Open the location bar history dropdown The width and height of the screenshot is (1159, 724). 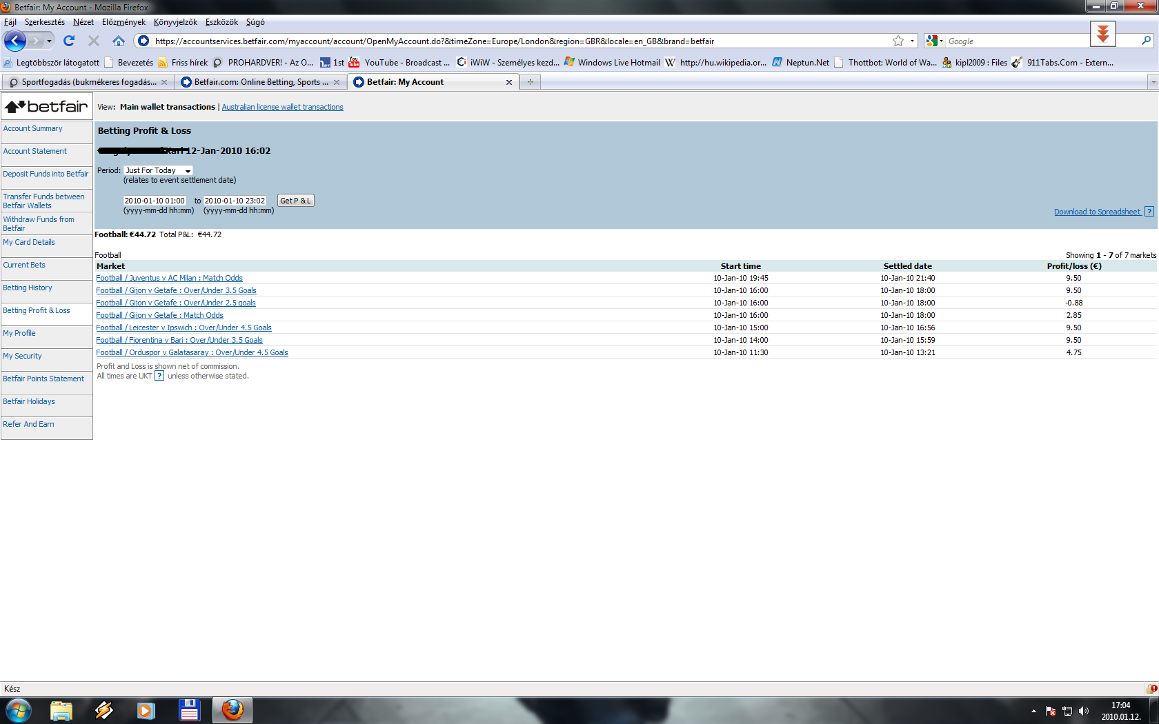912,41
